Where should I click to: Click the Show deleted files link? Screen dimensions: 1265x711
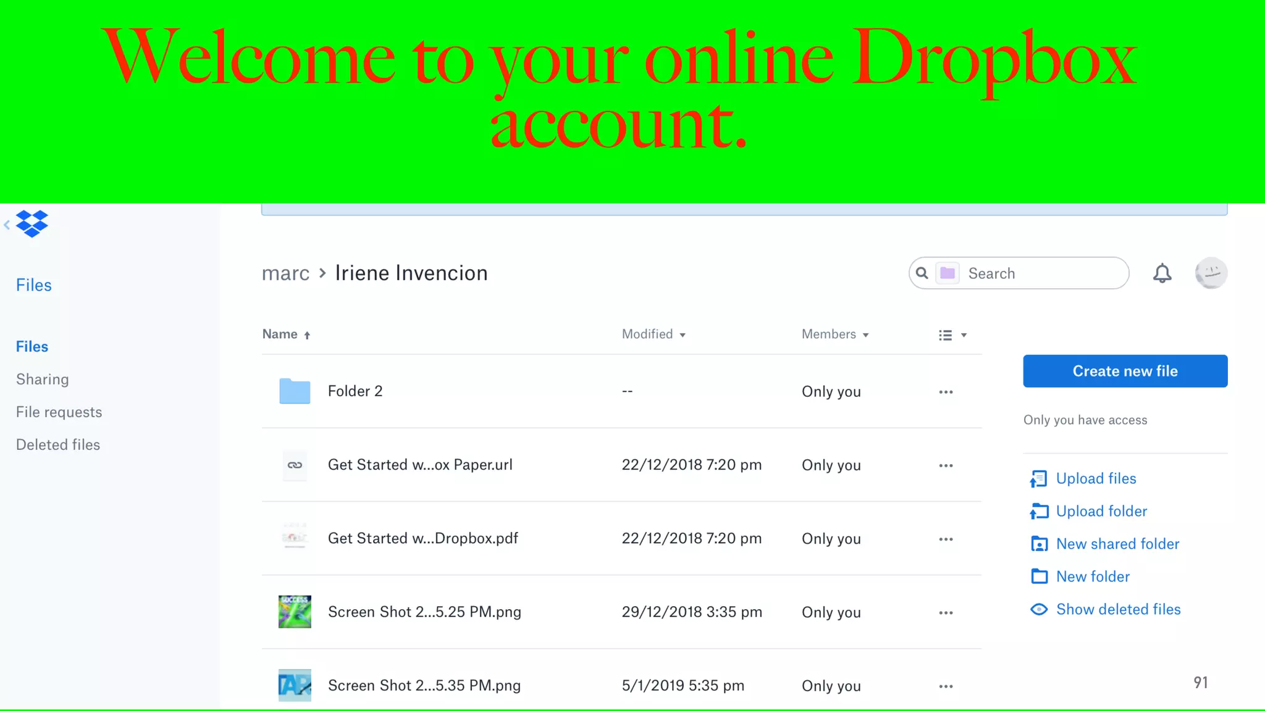pyautogui.click(x=1118, y=609)
